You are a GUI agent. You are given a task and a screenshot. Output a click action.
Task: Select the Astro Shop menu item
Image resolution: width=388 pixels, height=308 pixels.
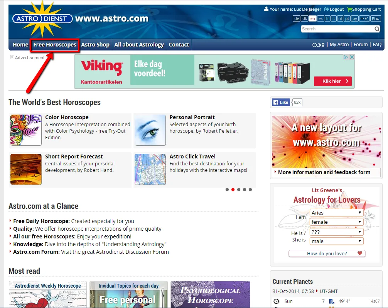[x=95, y=45]
